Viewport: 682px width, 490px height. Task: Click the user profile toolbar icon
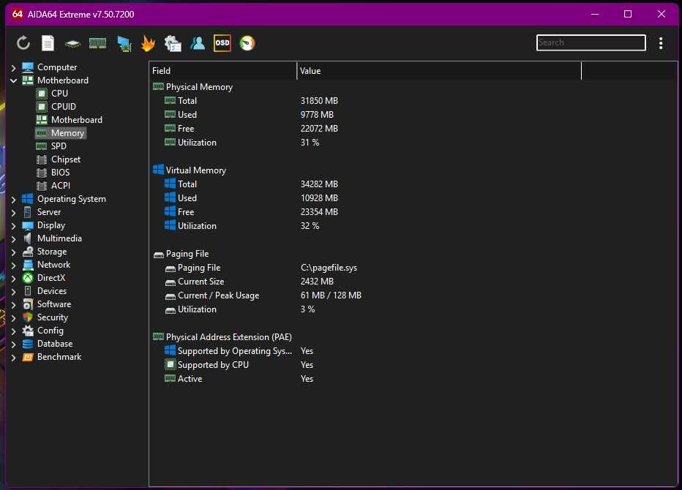tap(198, 43)
